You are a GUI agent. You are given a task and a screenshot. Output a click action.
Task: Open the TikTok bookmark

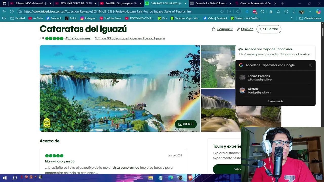(71, 18)
